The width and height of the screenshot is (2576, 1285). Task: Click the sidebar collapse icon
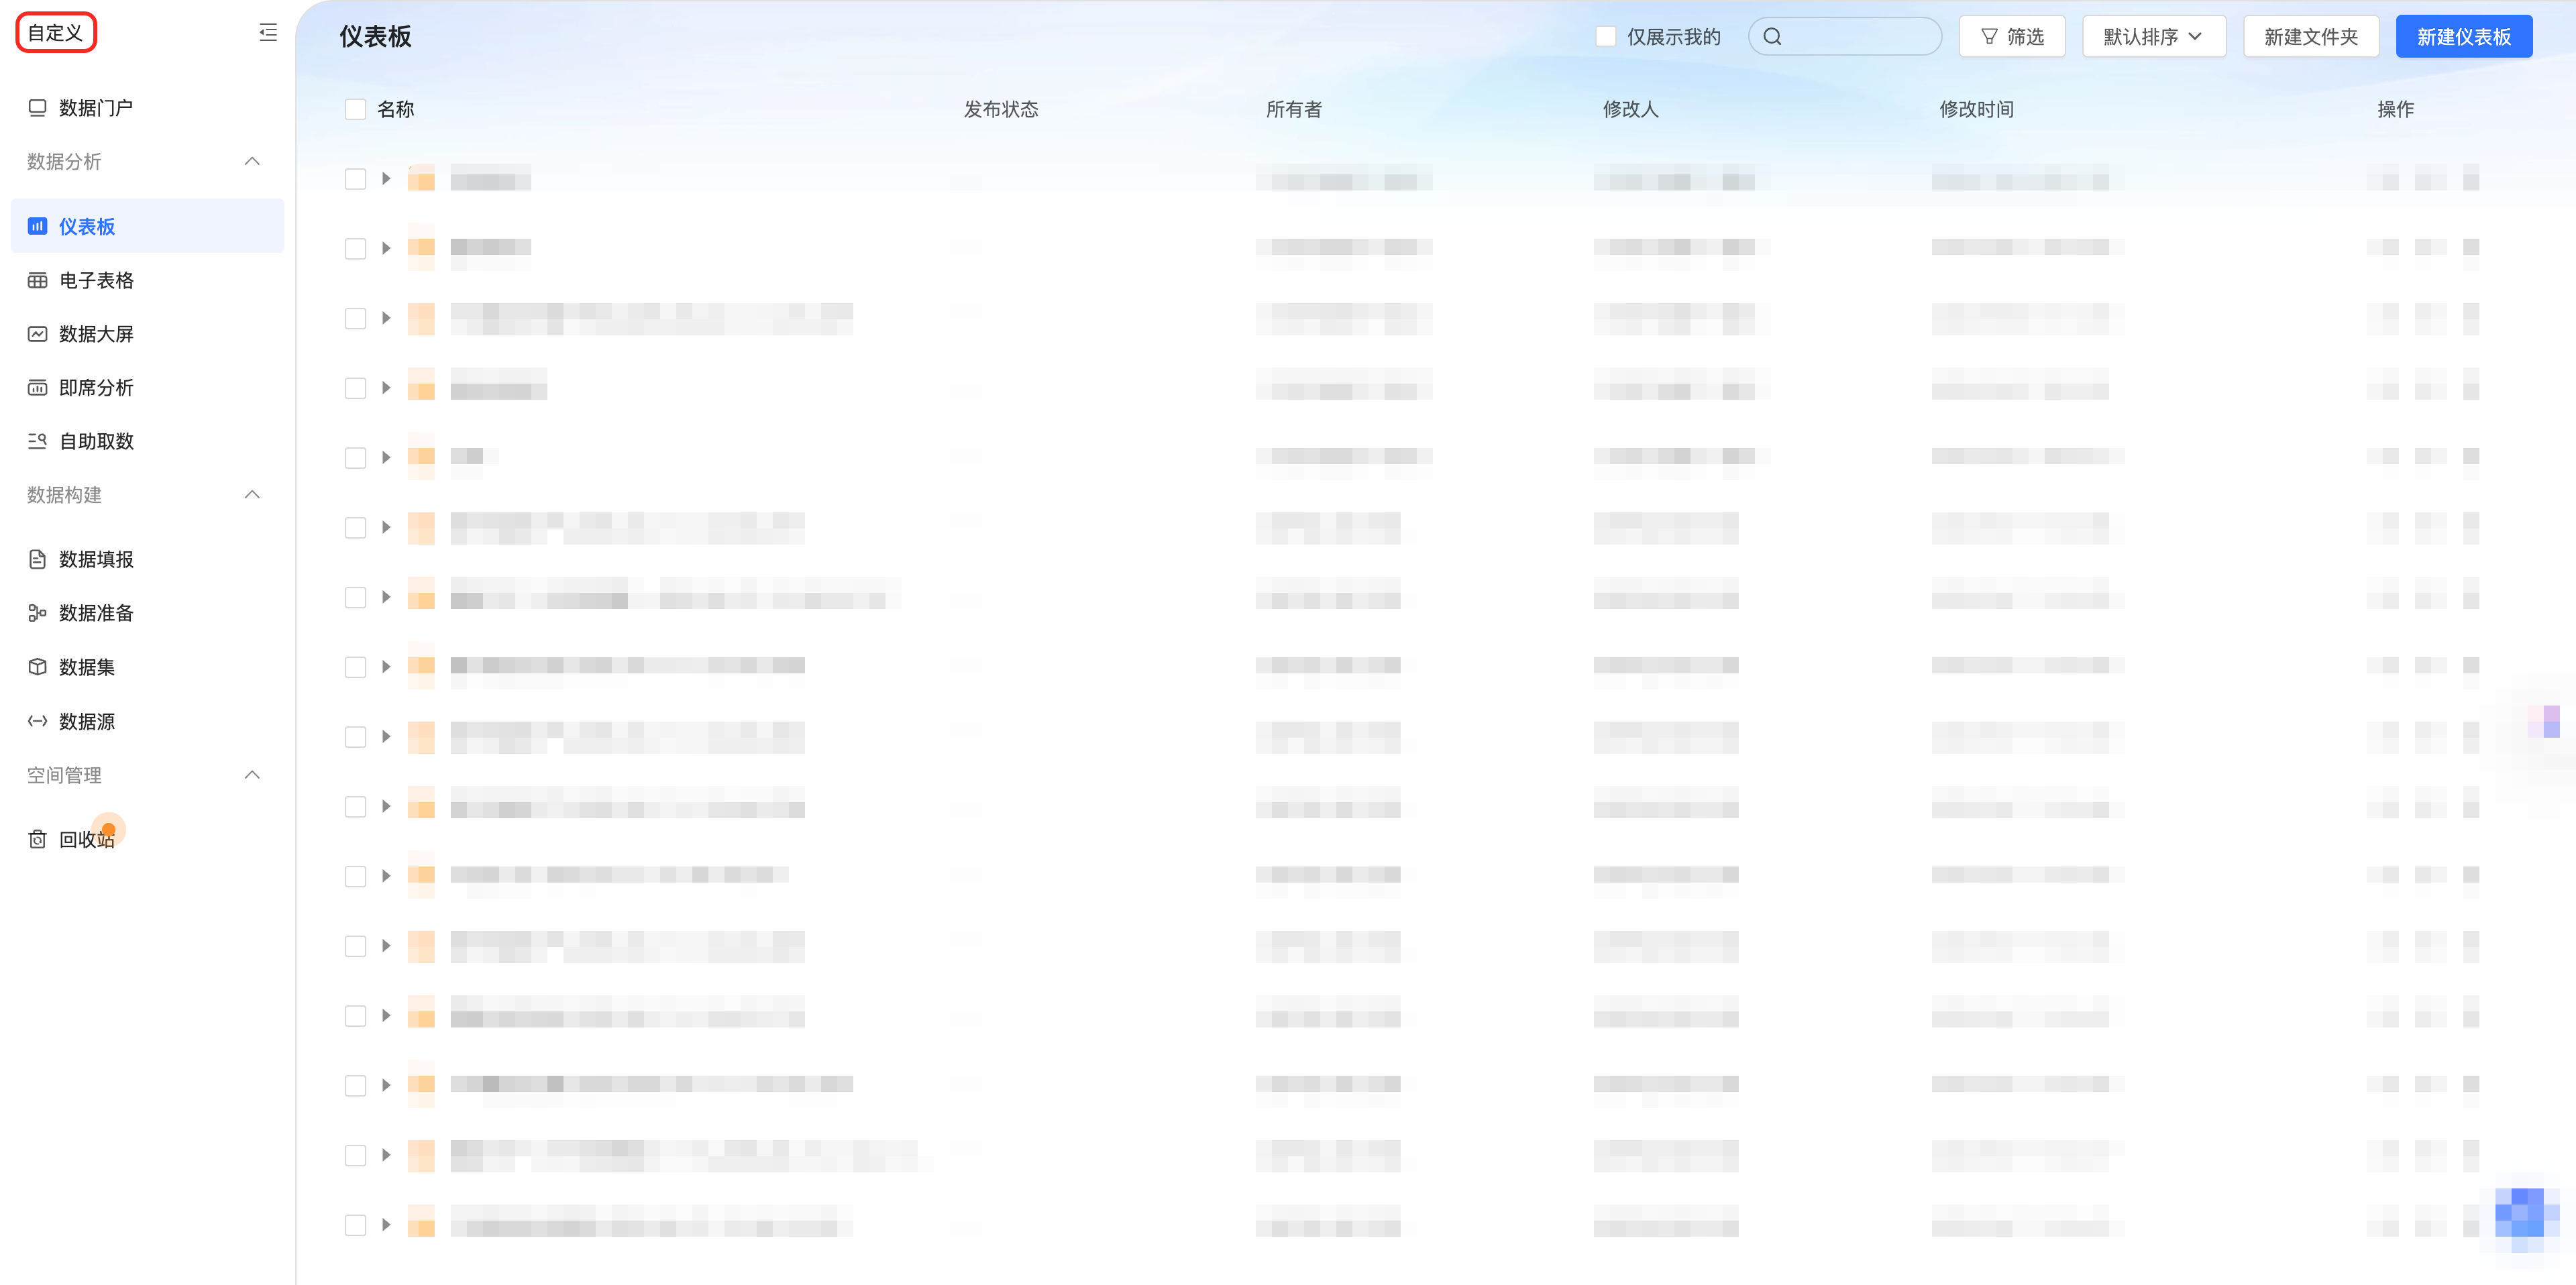pos(268,33)
